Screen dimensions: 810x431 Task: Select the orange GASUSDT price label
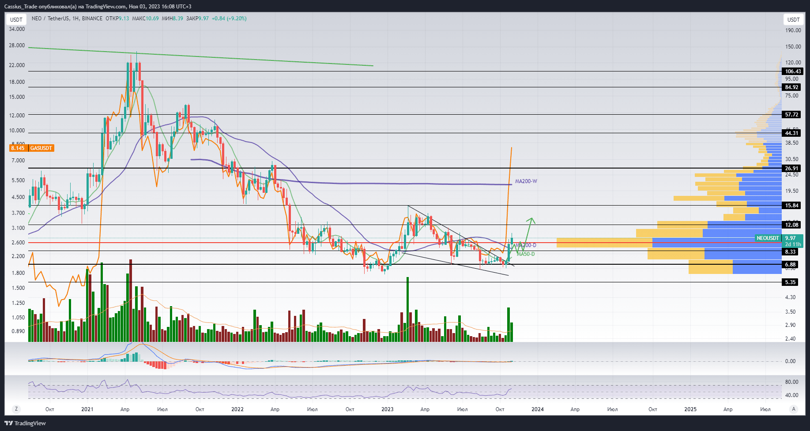click(41, 148)
